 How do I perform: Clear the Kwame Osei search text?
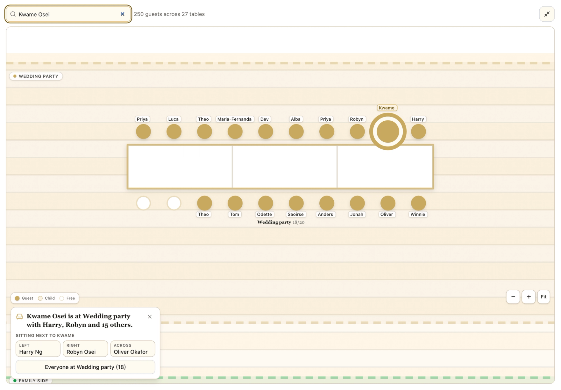(122, 14)
